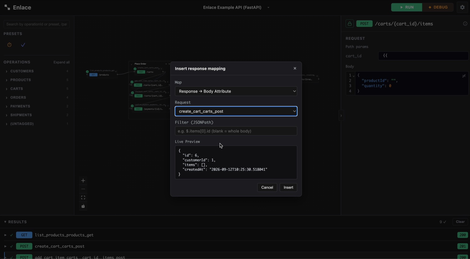Expand the PAYMENTS operations group
Viewport: 470px width, 259px height.
[x=36, y=106]
